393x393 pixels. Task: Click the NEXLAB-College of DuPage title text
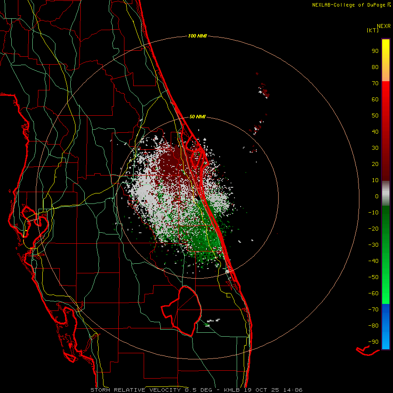[351, 5]
